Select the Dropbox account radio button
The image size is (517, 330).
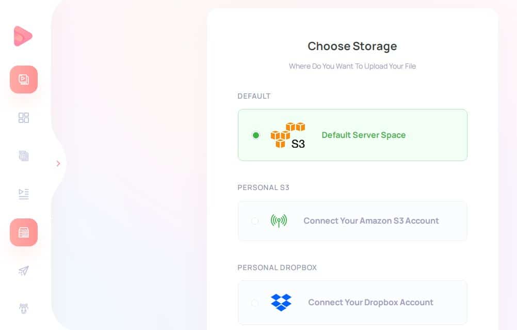[x=254, y=303]
